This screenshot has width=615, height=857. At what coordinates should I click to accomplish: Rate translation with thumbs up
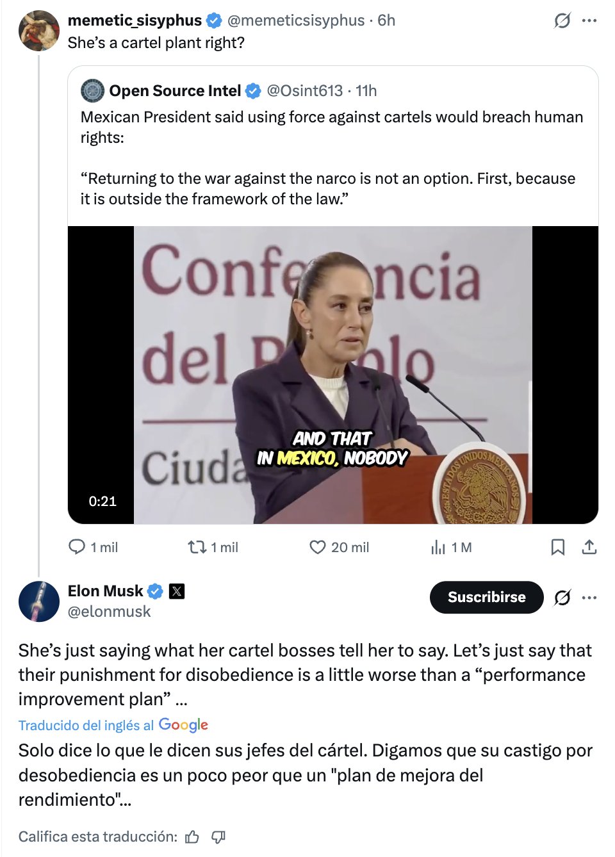(x=192, y=837)
